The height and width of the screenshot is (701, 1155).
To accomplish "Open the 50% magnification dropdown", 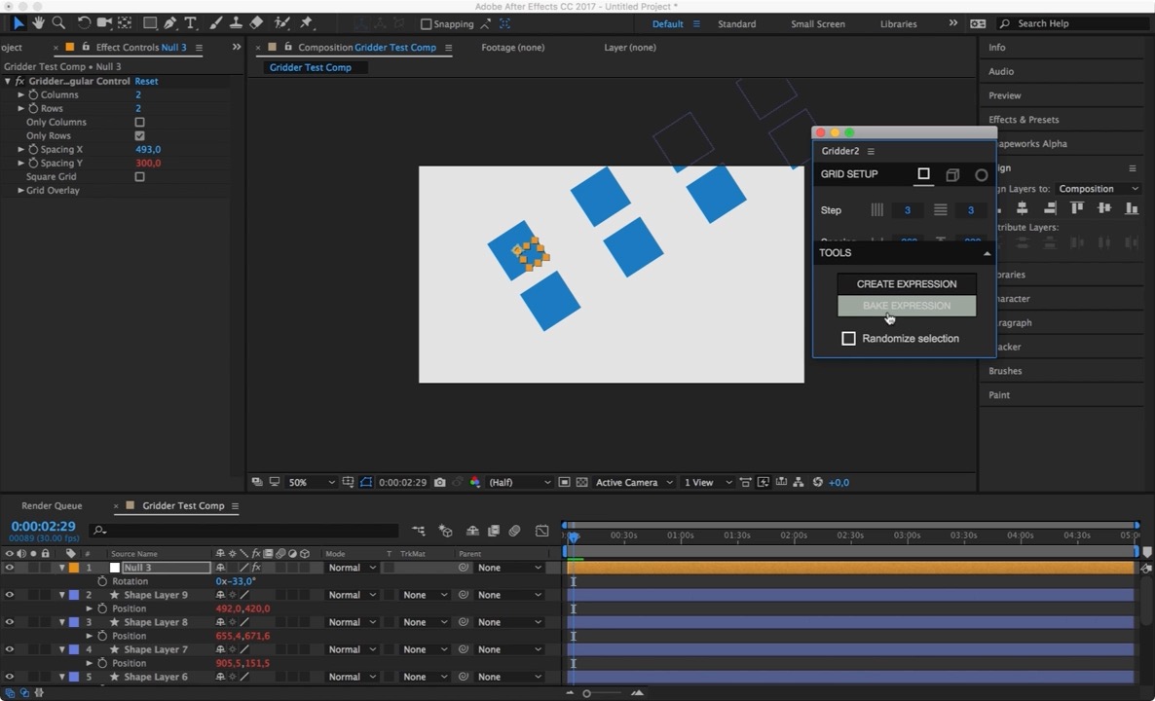I will (310, 482).
